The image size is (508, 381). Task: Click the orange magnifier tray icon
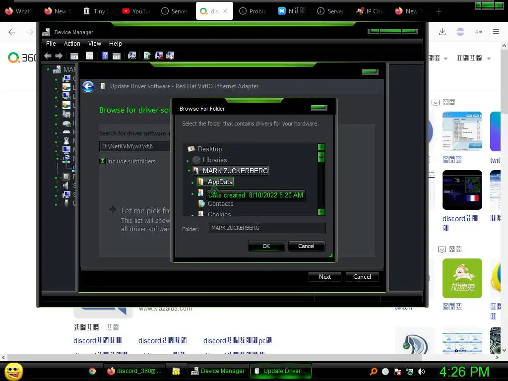click(374, 371)
